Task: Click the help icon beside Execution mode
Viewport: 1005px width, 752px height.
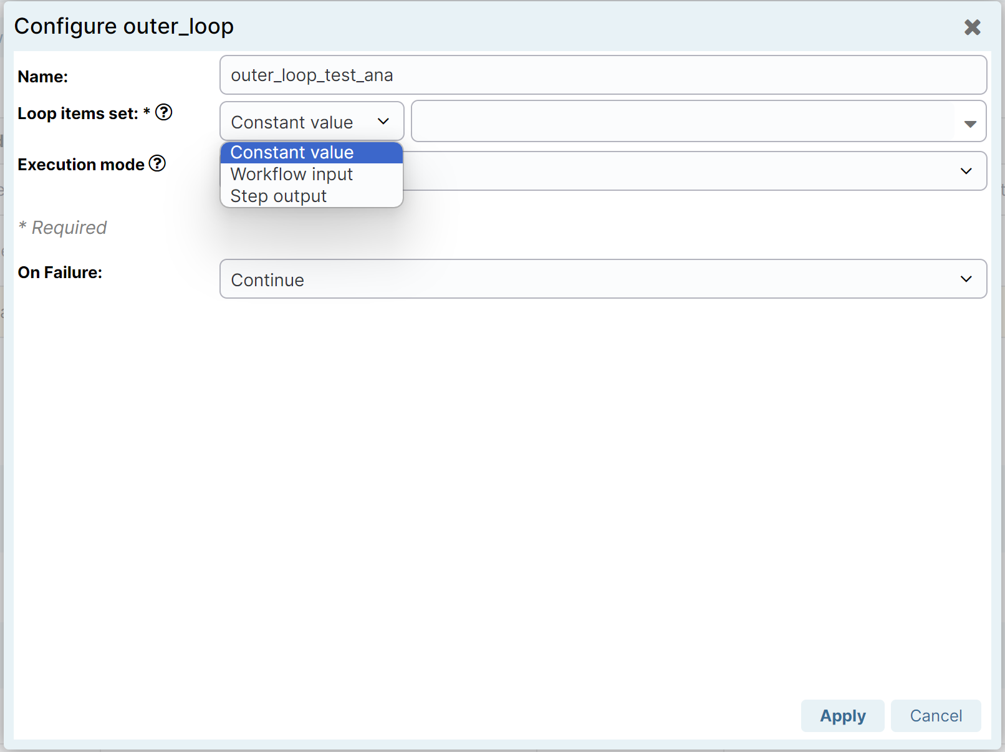Action: click(158, 163)
